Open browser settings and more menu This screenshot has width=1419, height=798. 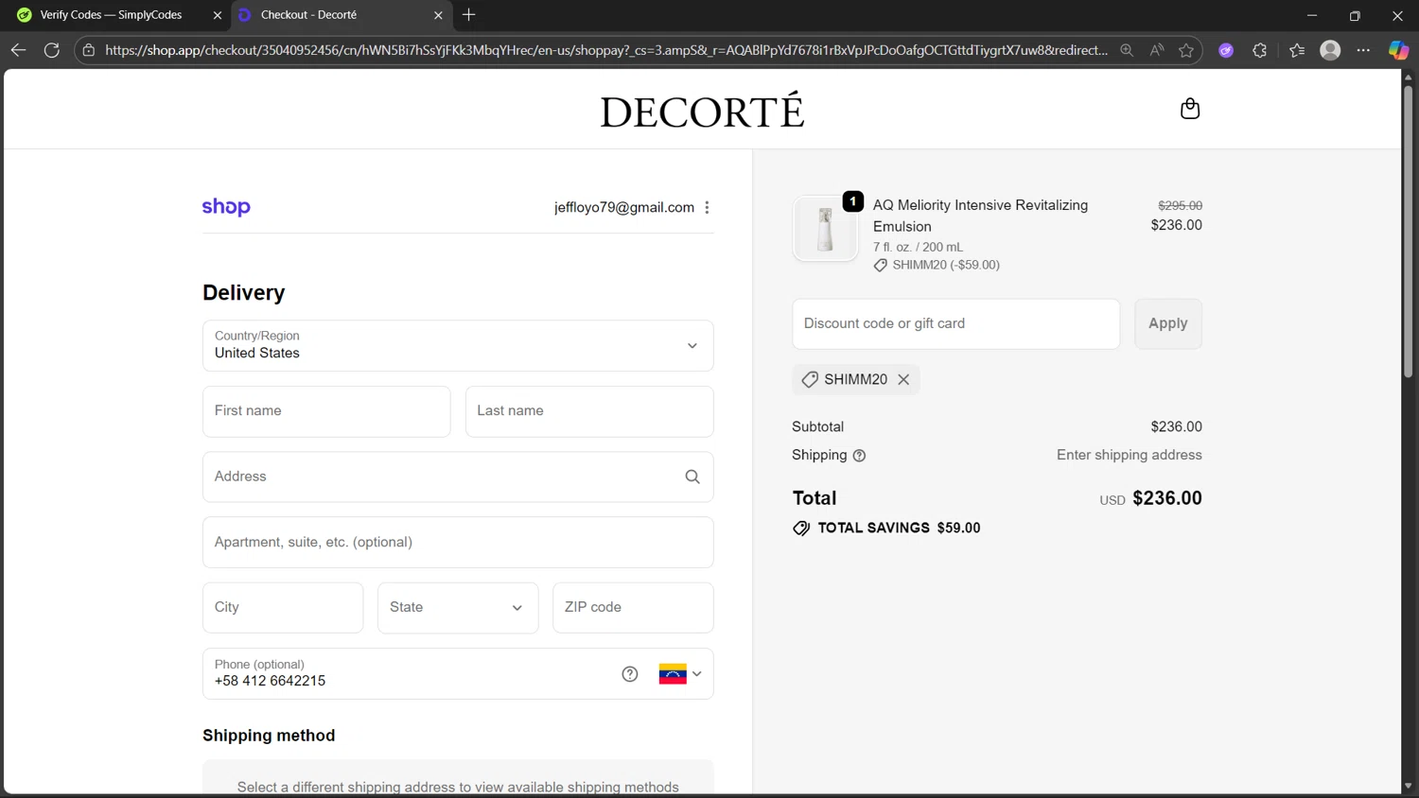(x=1363, y=50)
